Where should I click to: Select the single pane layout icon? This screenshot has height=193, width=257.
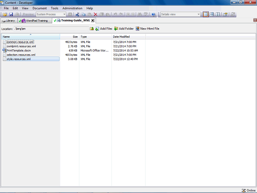[x=206, y=14]
